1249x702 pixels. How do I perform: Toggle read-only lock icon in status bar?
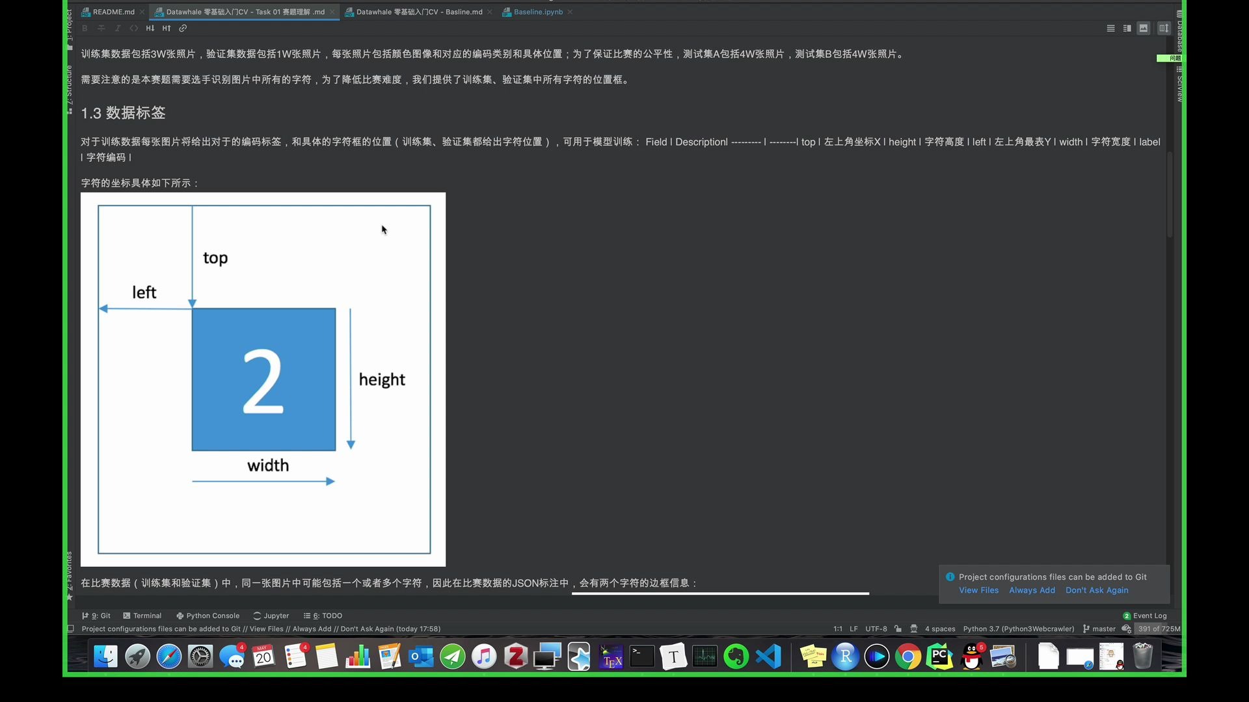(x=898, y=629)
